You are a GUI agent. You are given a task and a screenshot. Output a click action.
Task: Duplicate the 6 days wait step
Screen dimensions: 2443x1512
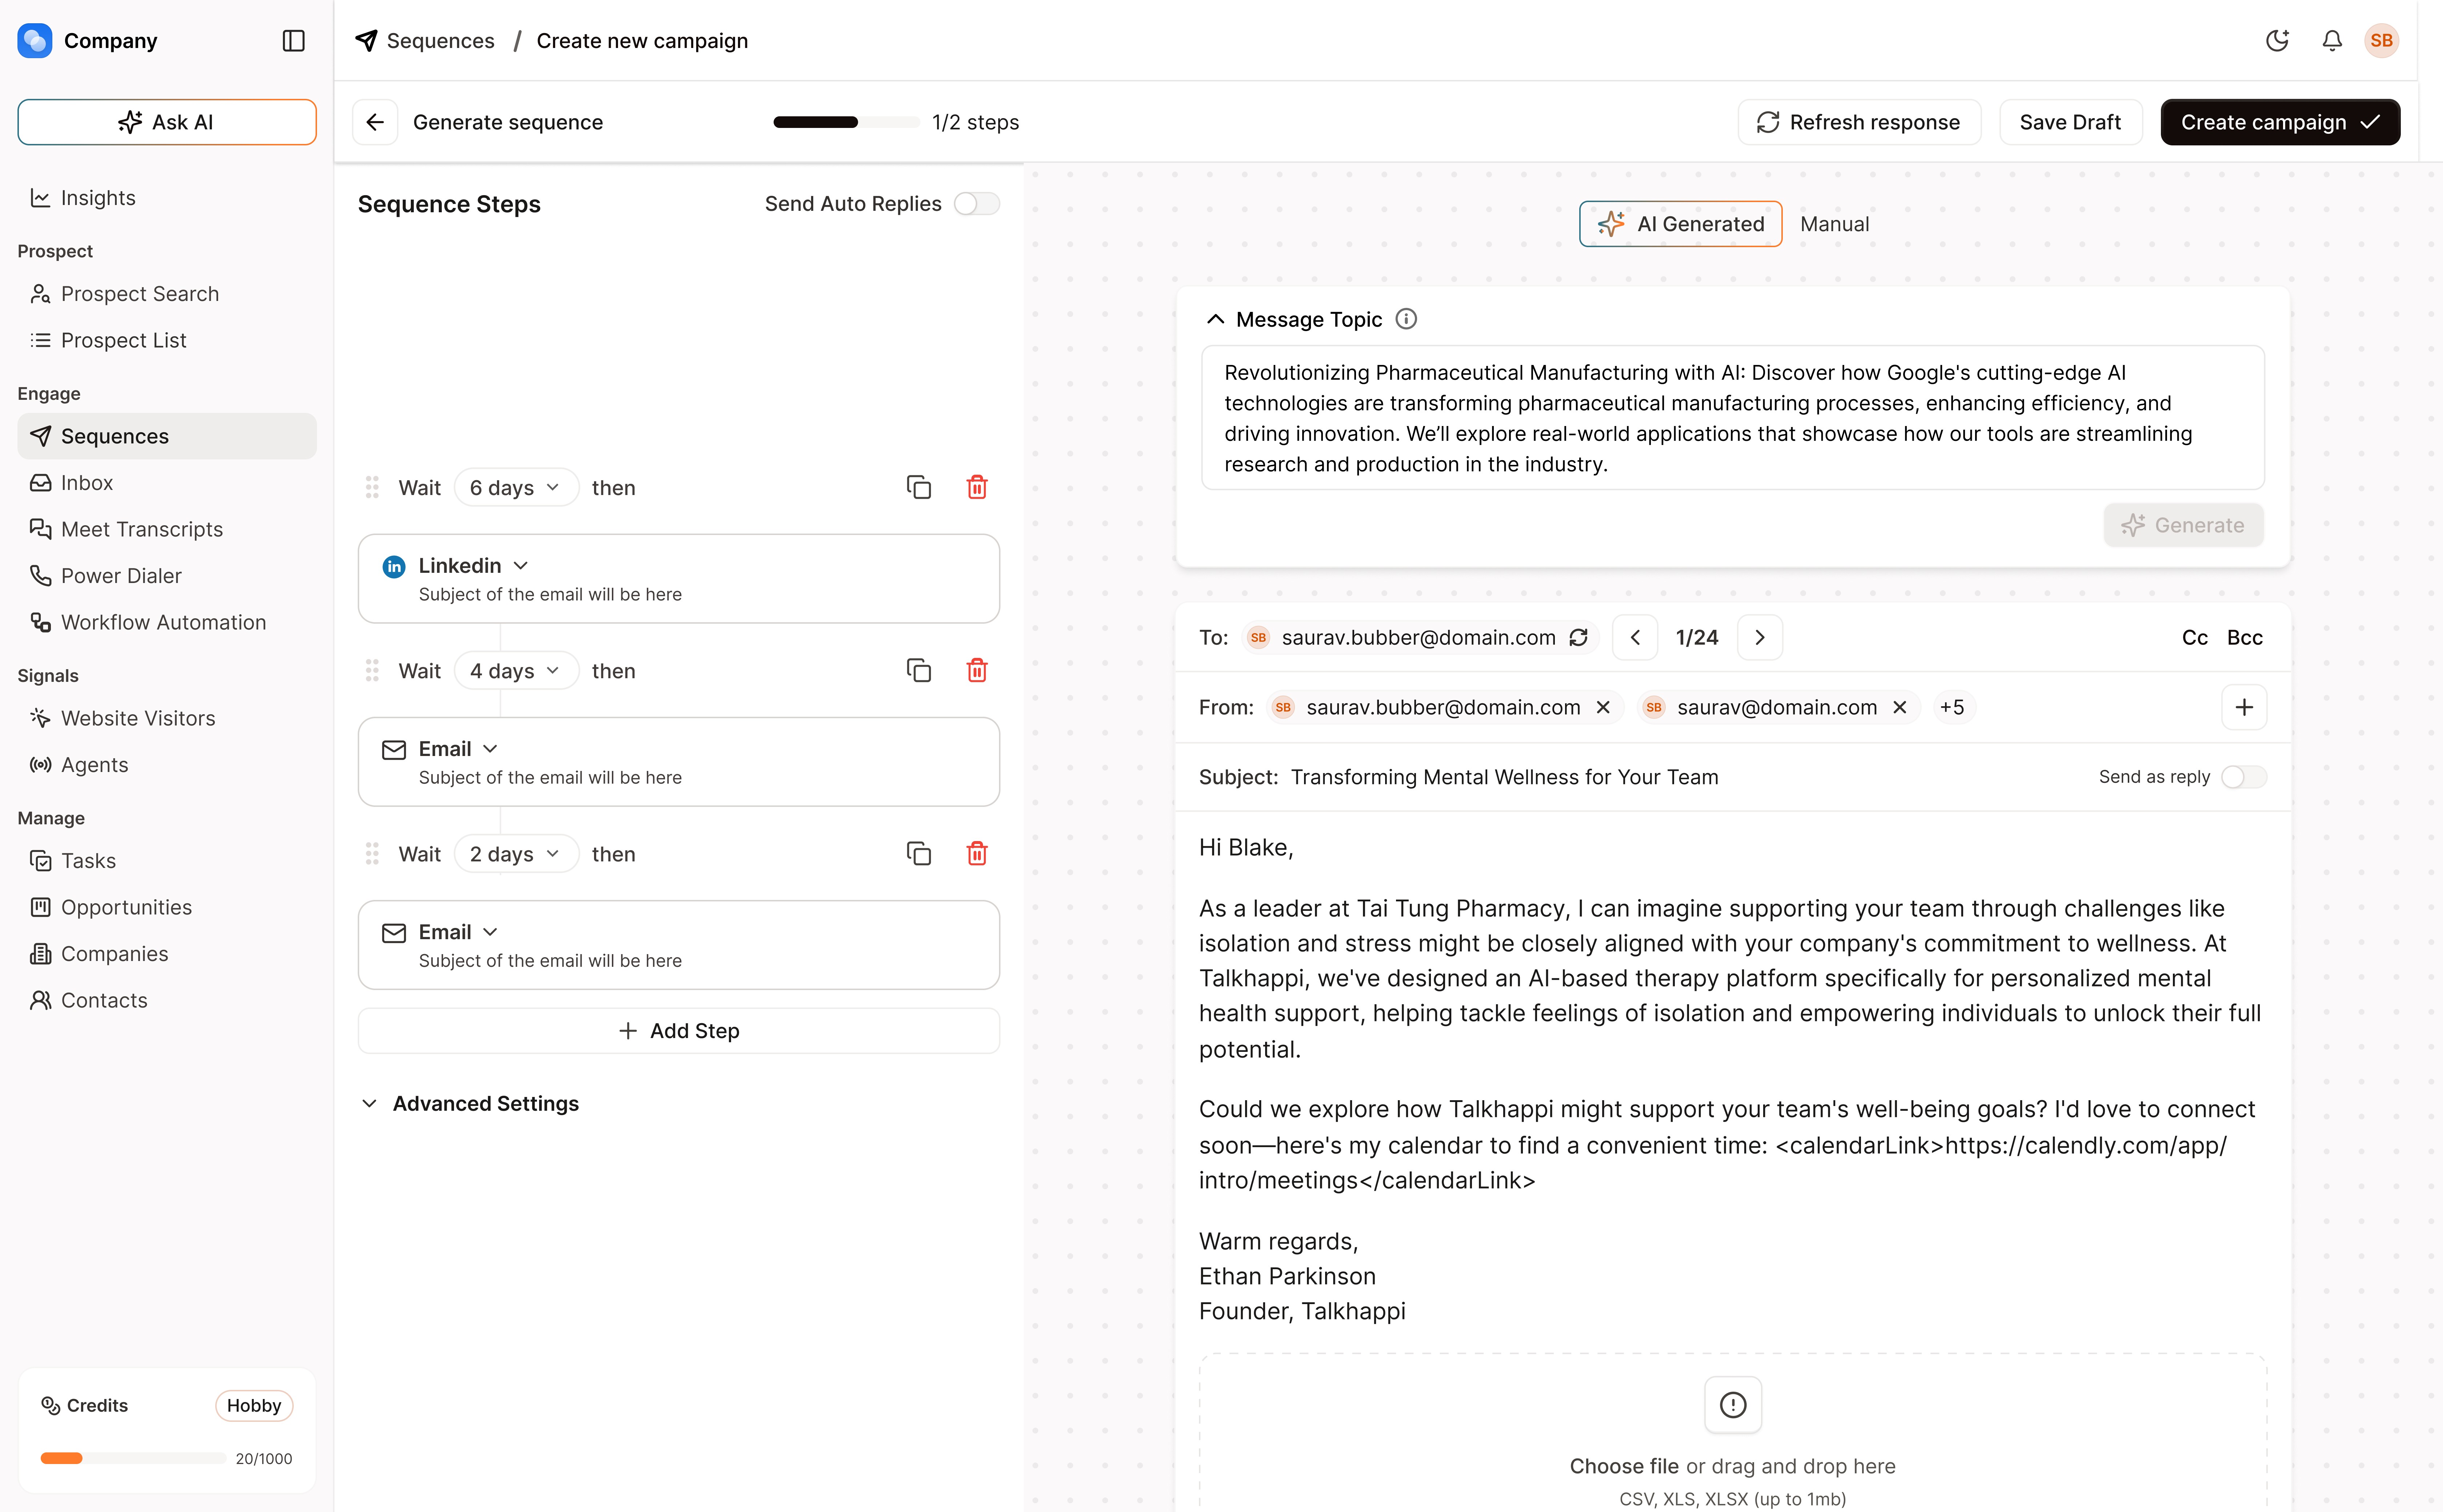(x=918, y=487)
